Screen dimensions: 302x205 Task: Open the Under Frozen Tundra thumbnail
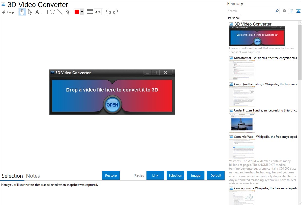tap(242, 123)
